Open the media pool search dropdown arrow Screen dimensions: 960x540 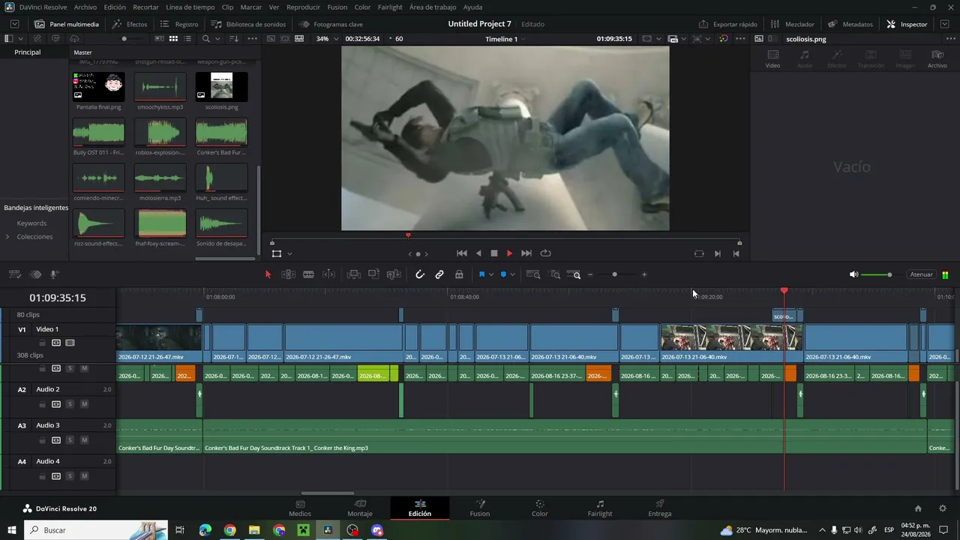click(x=217, y=38)
